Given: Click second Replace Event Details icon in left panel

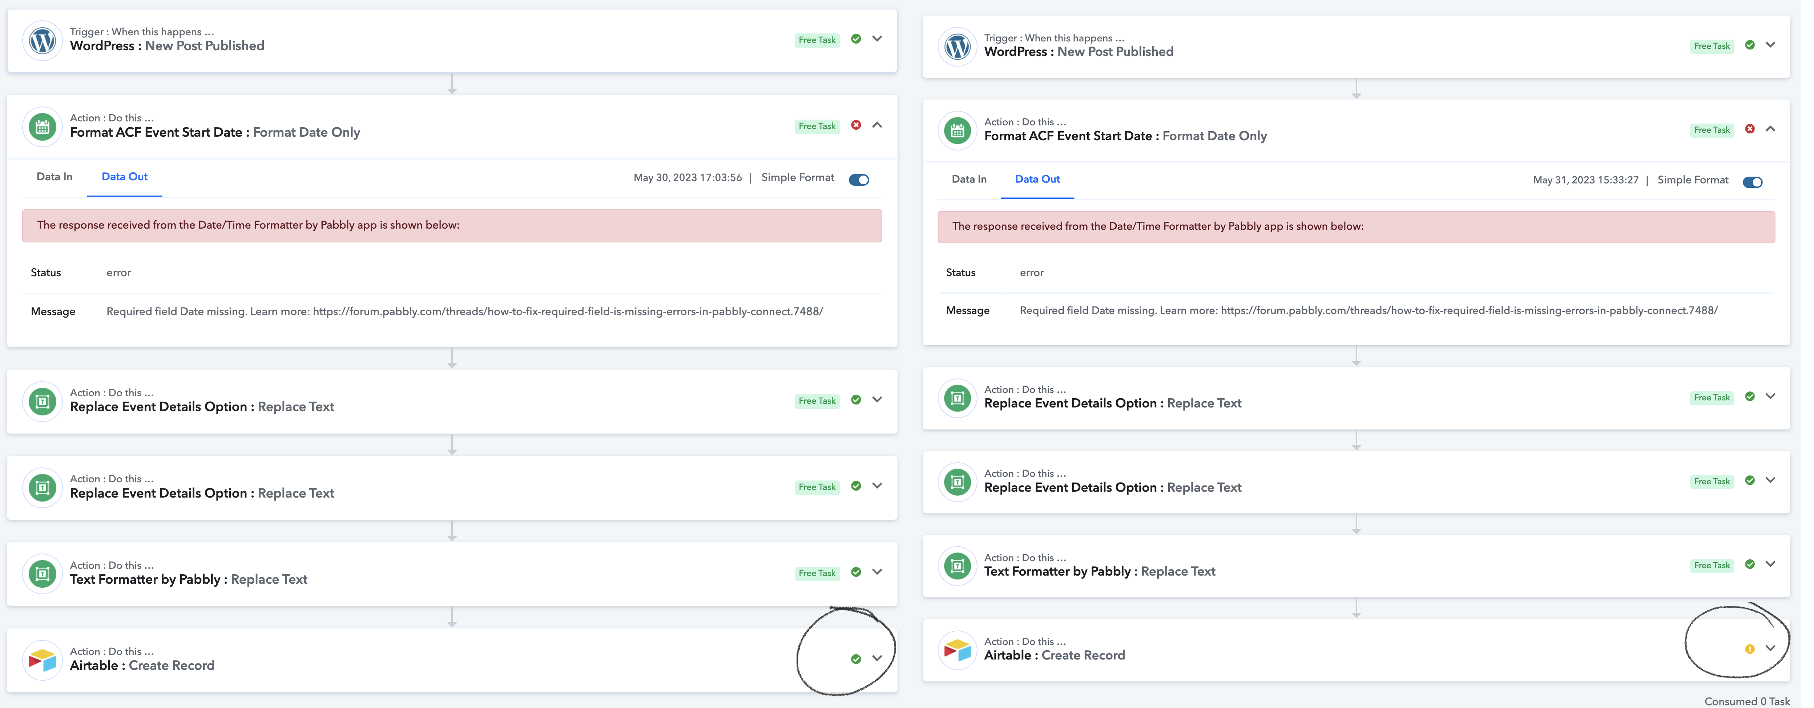Looking at the screenshot, I should point(42,487).
